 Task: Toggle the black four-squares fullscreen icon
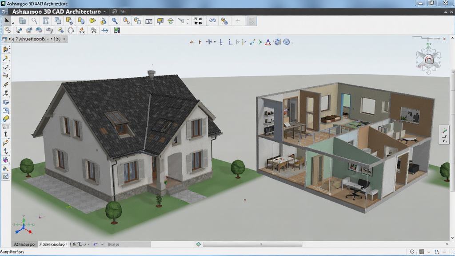tap(198, 21)
